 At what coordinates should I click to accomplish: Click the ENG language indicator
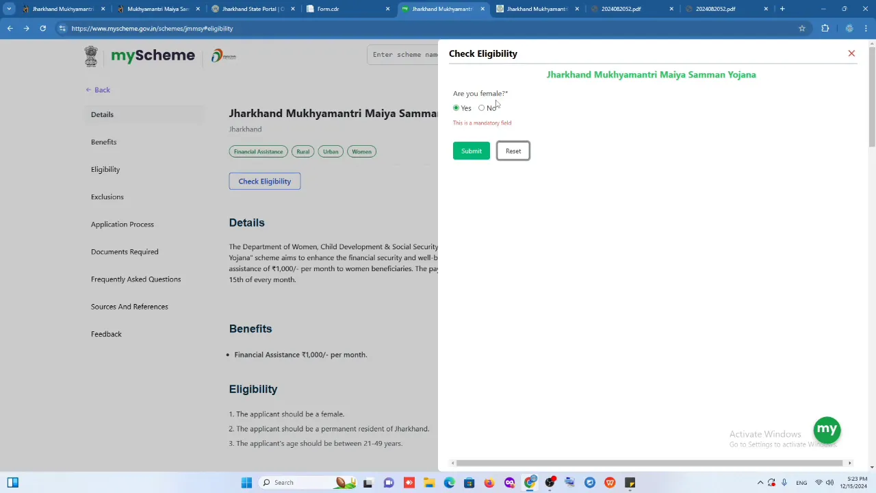tap(801, 483)
